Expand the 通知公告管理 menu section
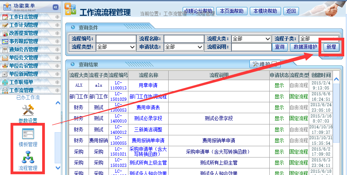 pos(57,50)
